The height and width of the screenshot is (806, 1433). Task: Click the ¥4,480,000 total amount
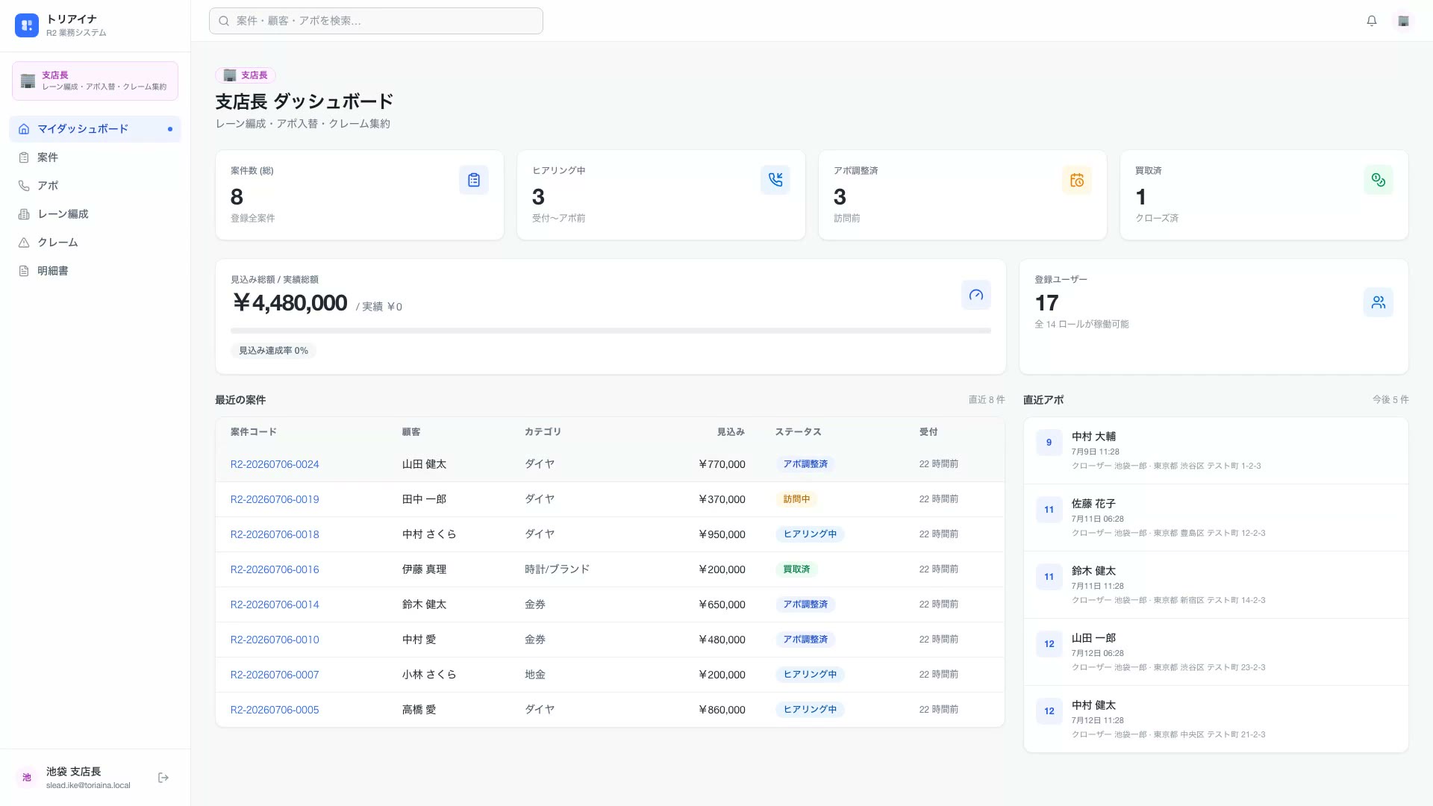click(x=290, y=303)
